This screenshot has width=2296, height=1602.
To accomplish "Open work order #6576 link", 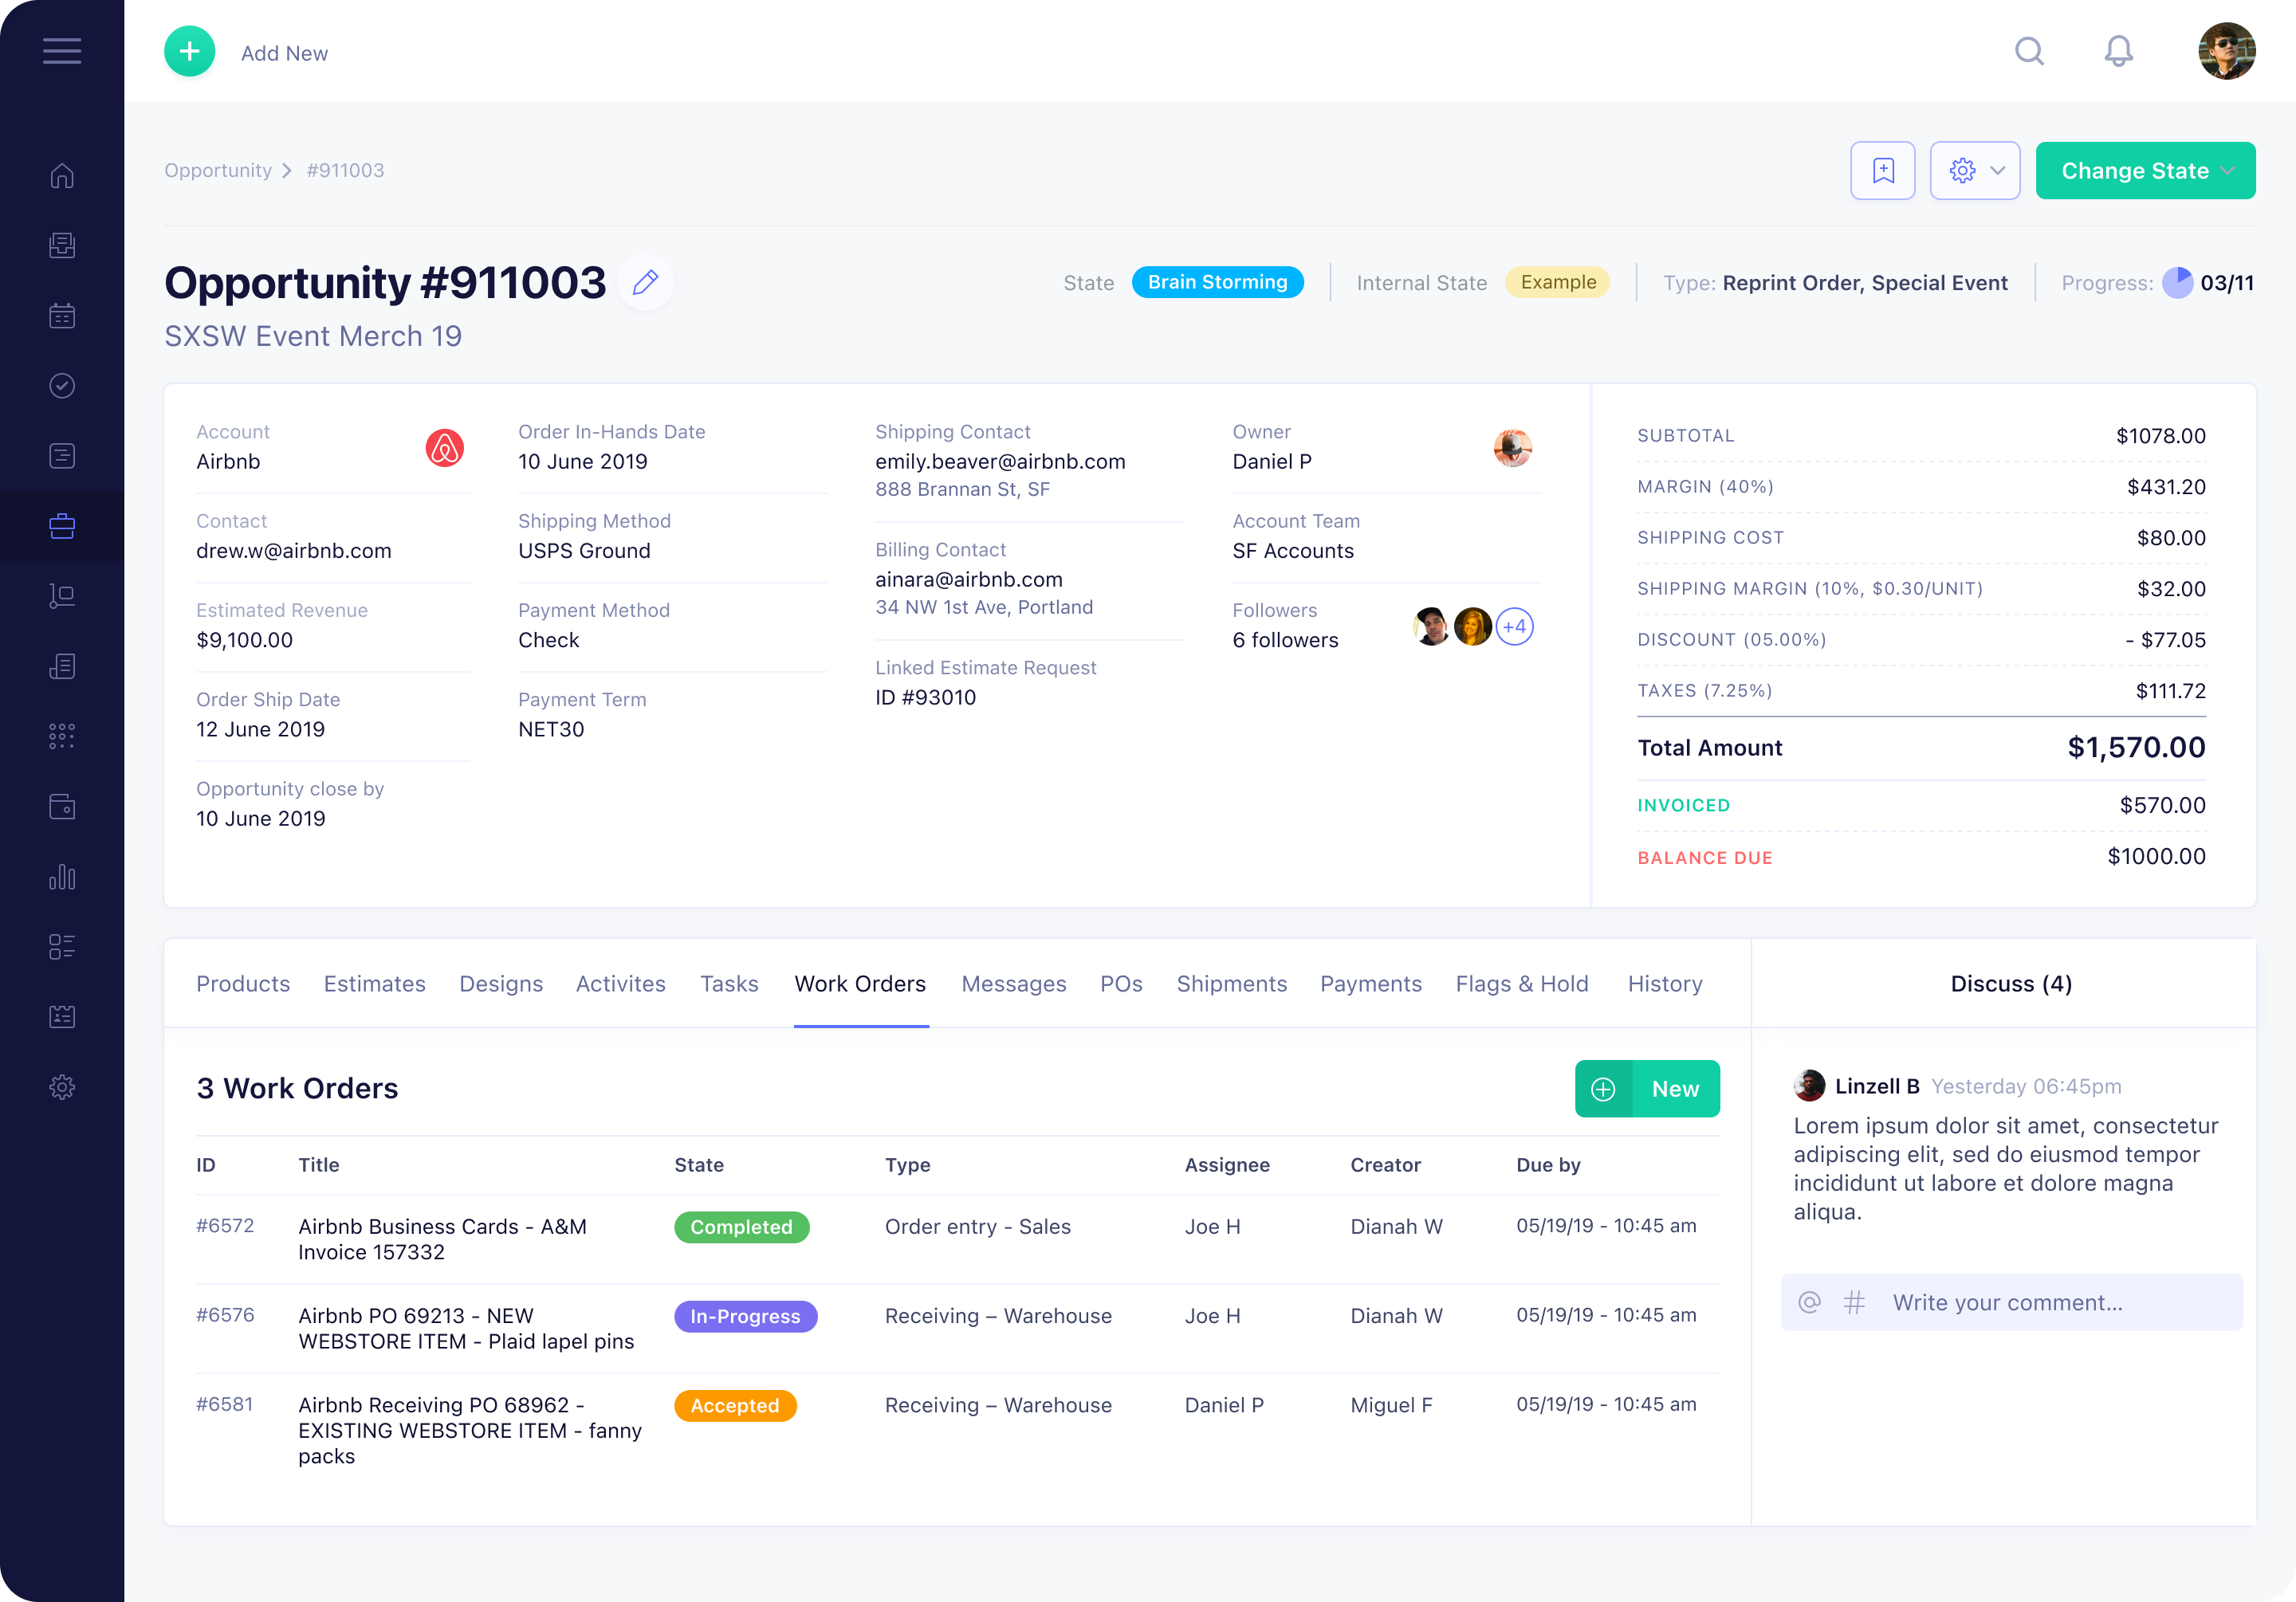I will [225, 1315].
